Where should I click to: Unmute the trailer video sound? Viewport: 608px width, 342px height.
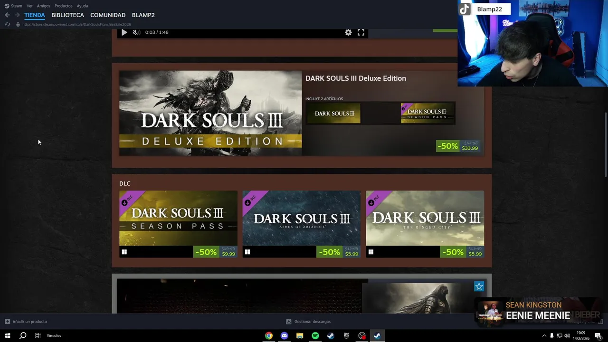136,32
